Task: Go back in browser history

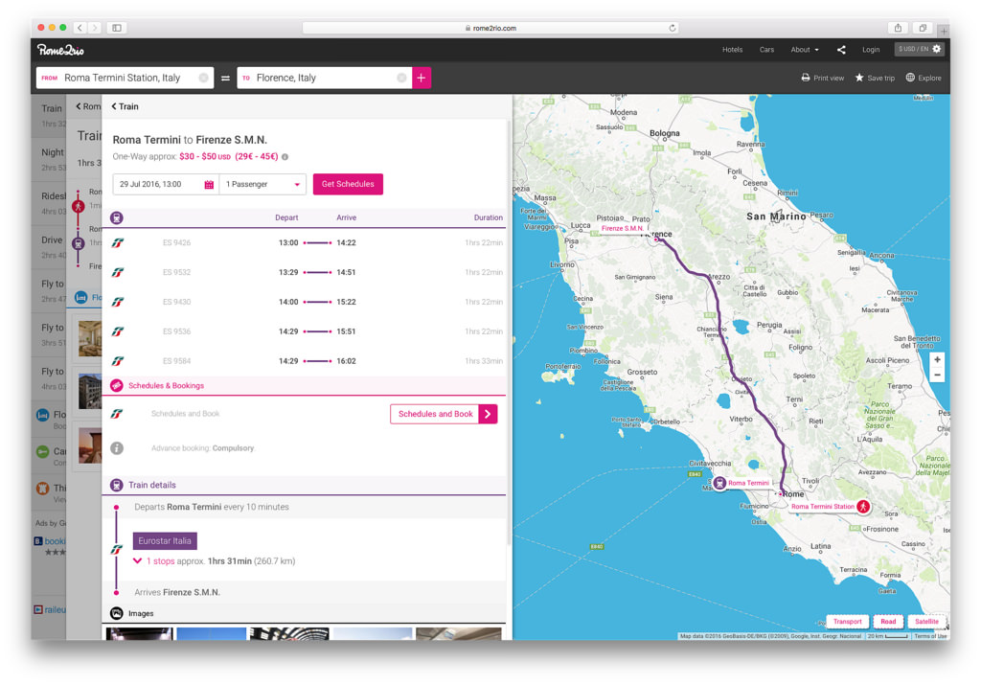Action: coord(80,28)
